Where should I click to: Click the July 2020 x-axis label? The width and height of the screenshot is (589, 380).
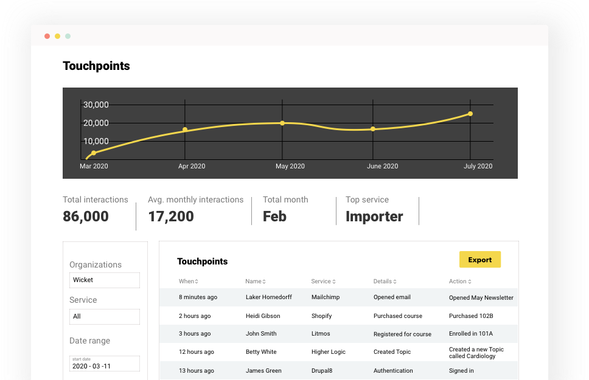(478, 166)
